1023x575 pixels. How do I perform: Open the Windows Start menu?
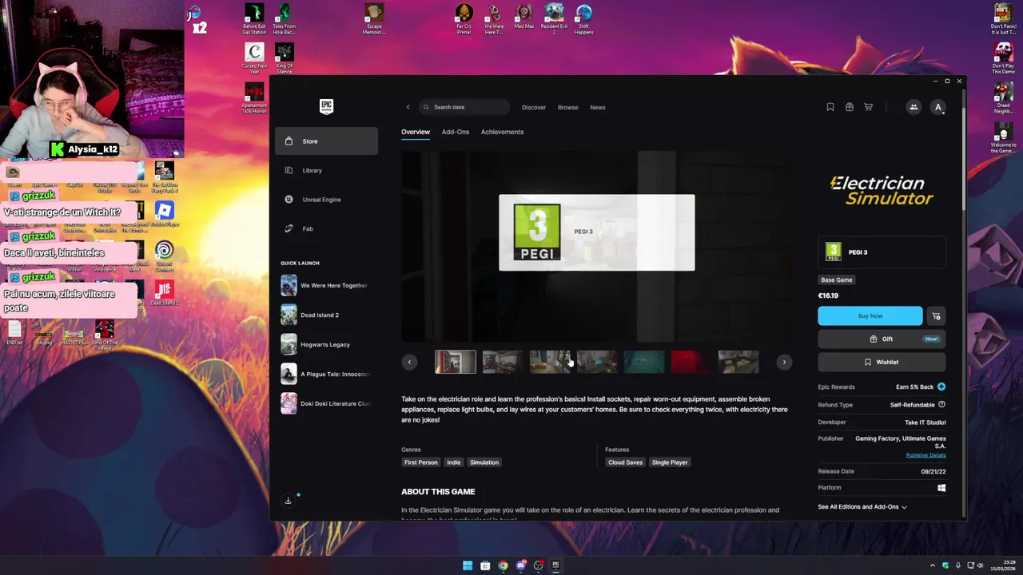(468, 565)
